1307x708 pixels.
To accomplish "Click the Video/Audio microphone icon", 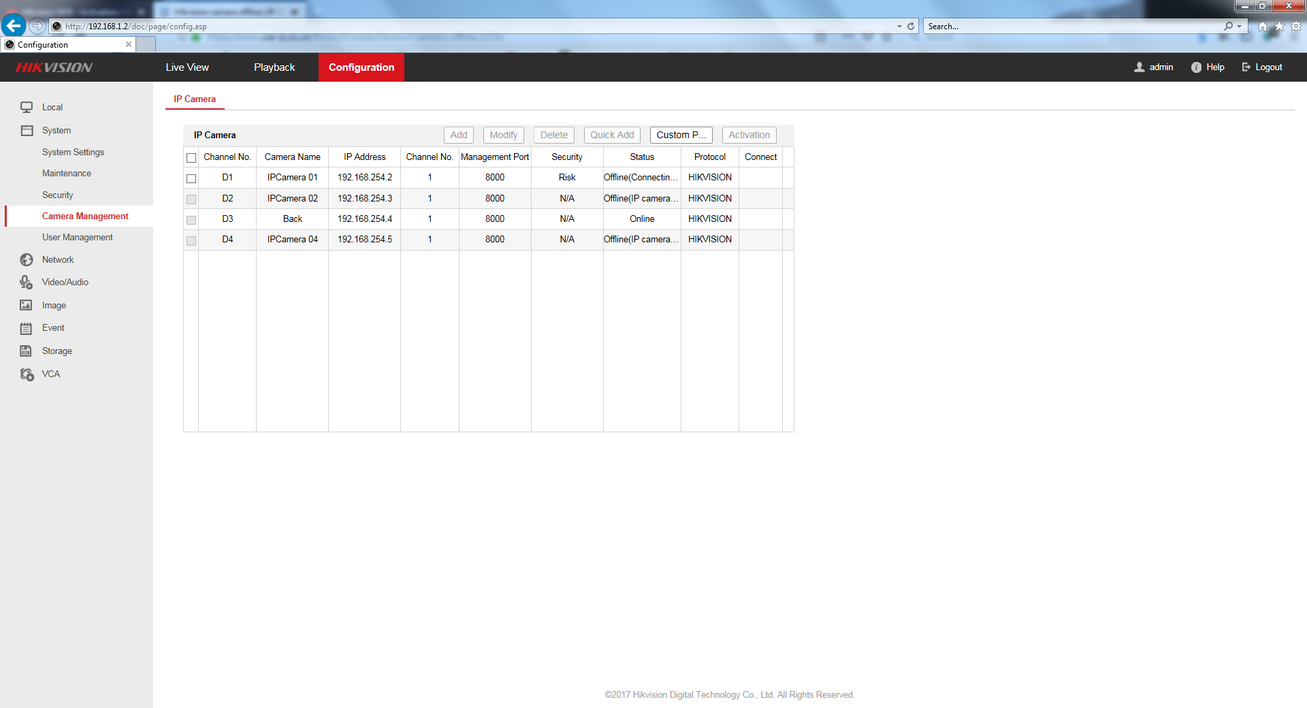I will coord(27,282).
